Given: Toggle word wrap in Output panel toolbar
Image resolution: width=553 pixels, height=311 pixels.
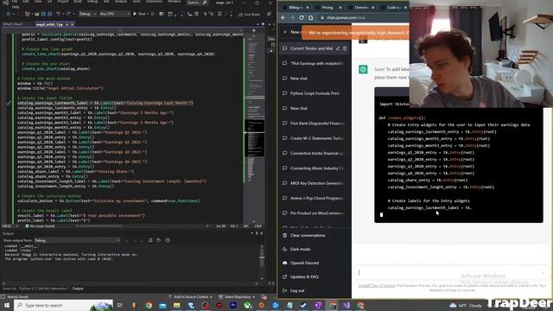Looking at the screenshot, I should 159,240.
